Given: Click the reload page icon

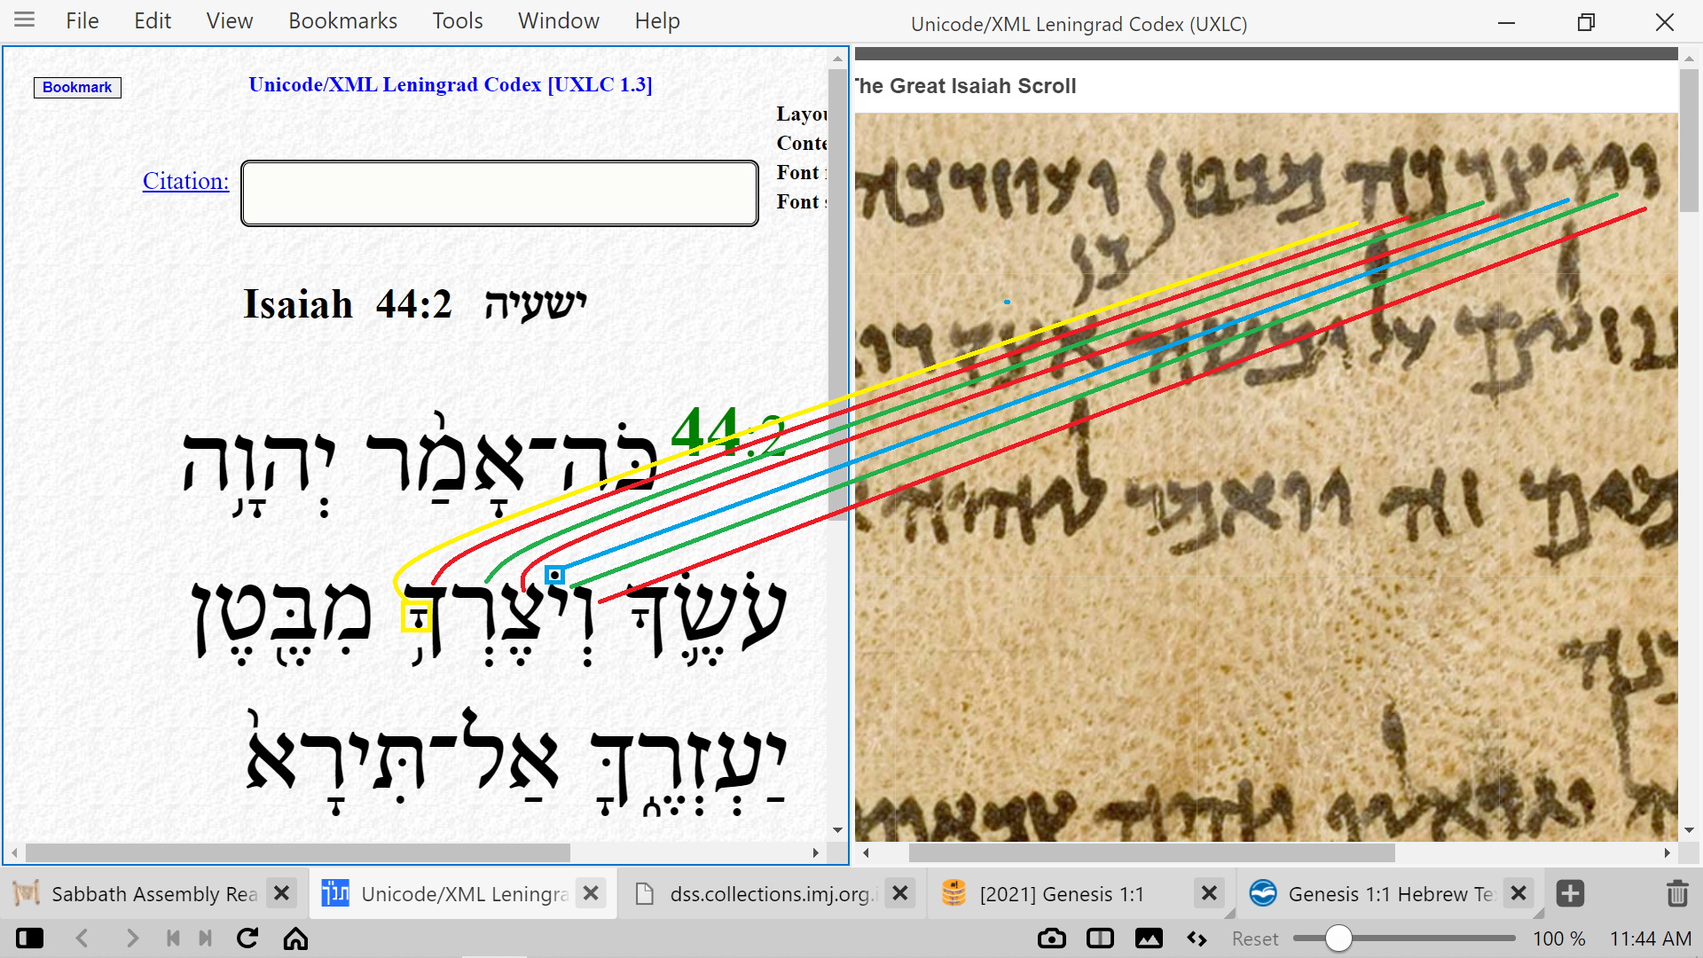Looking at the screenshot, I should point(247,938).
